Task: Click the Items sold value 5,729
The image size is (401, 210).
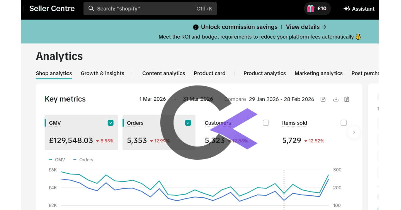Action: (292, 141)
